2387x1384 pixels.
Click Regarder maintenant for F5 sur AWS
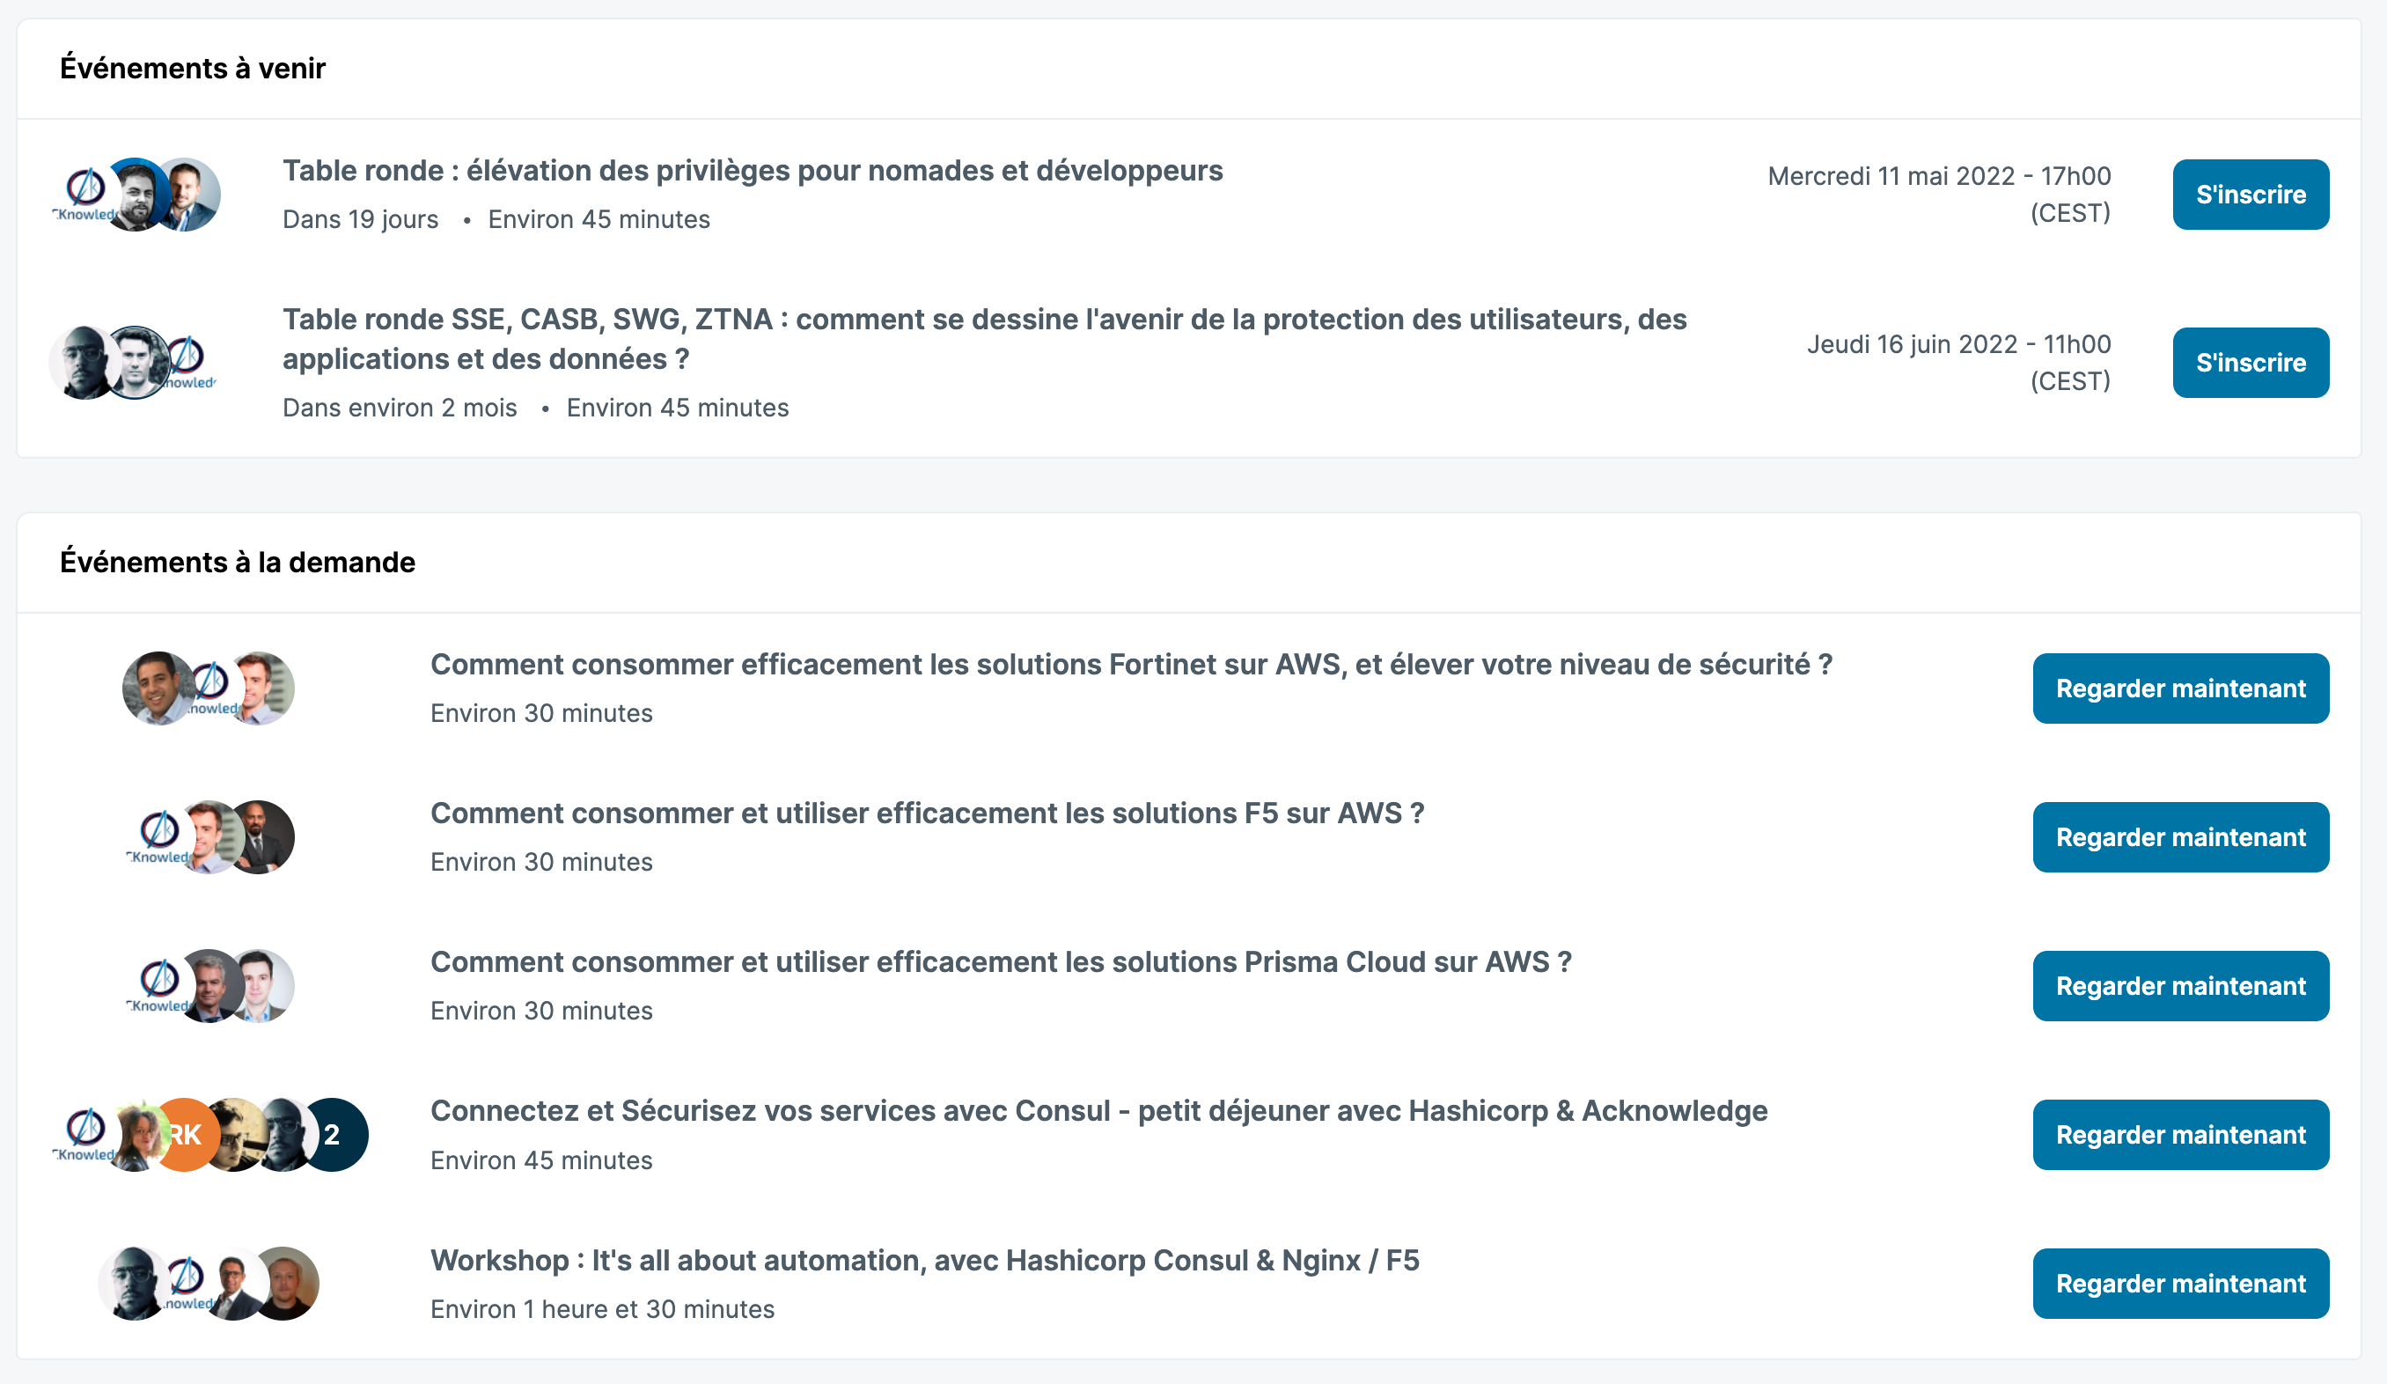(2180, 837)
